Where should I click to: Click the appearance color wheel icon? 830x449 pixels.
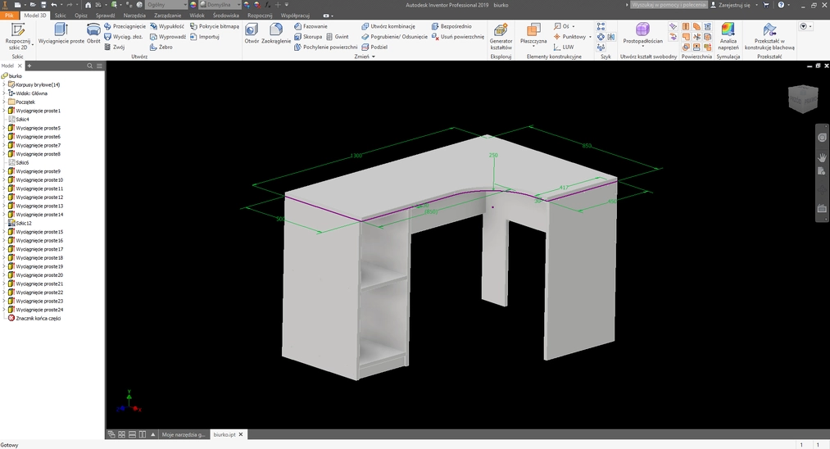tap(193, 5)
